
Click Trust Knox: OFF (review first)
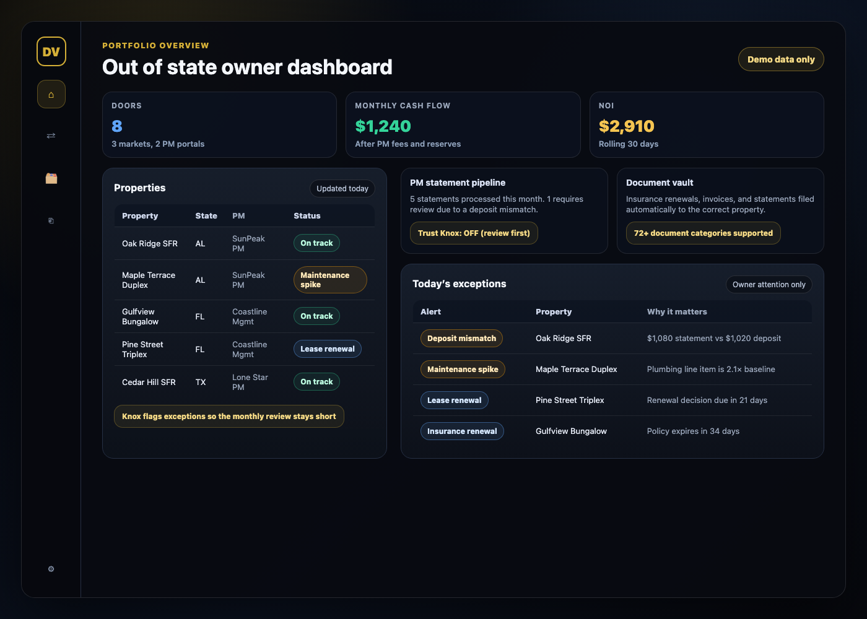point(474,233)
